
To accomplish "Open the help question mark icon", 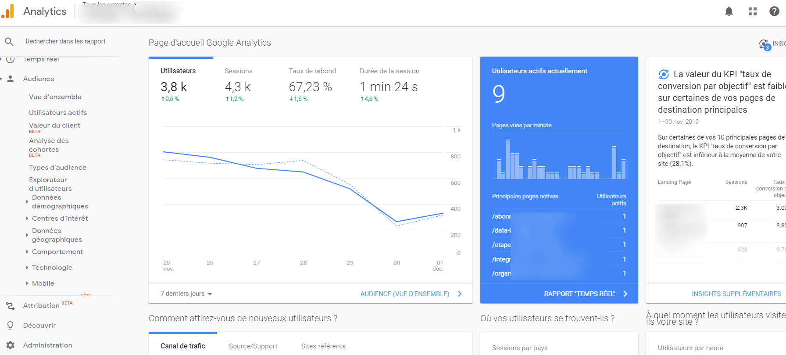I will pyautogui.click(x=775, y=11).
